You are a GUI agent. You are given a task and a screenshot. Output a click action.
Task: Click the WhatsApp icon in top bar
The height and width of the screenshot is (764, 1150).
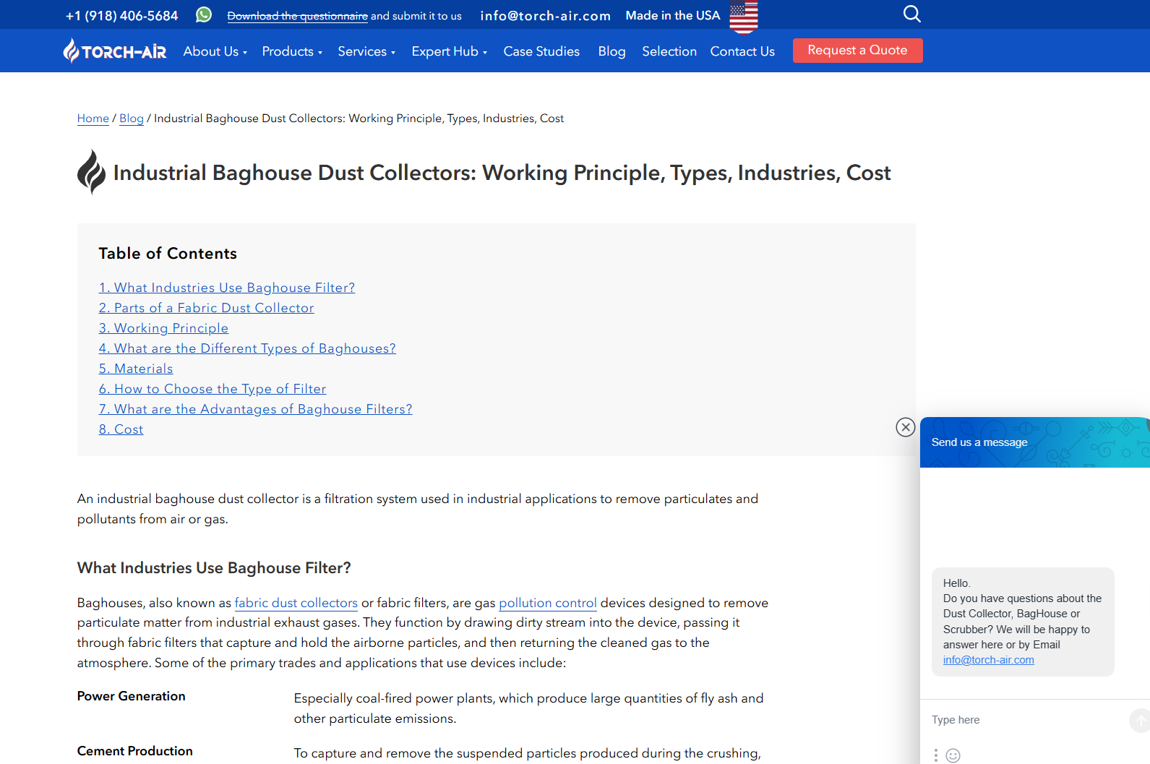(x=204, y=15)
